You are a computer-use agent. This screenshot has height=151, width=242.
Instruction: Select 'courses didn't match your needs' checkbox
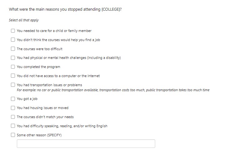pos(13,117)
